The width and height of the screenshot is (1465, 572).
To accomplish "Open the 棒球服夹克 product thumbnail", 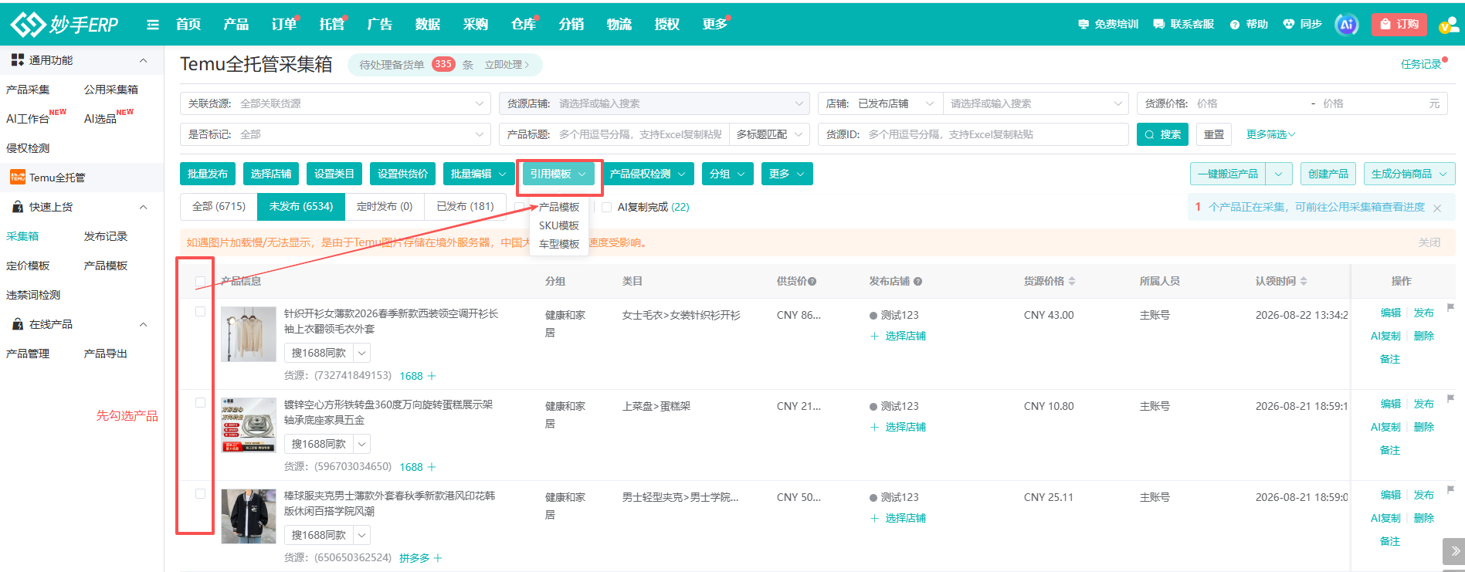I will tap(249, 516).
